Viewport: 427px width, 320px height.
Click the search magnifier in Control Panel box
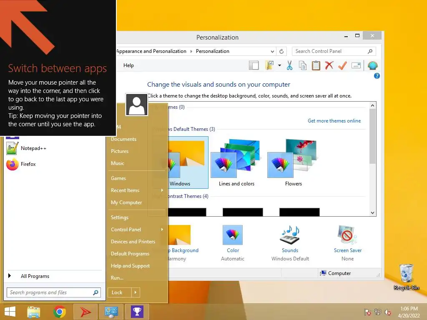click(370, 51)
